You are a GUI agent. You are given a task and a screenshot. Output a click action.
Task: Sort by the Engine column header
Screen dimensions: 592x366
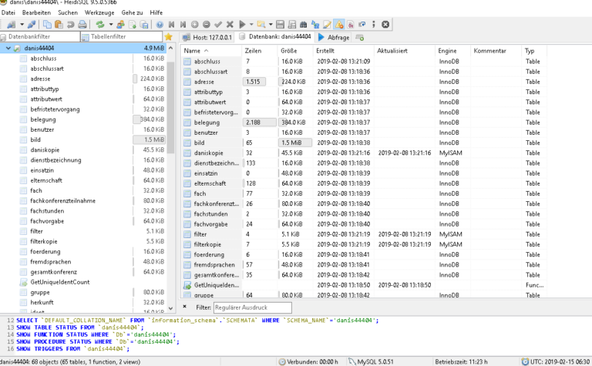point(447,51)
